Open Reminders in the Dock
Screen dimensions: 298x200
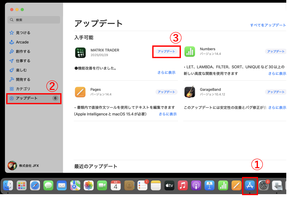pos(142,185)
